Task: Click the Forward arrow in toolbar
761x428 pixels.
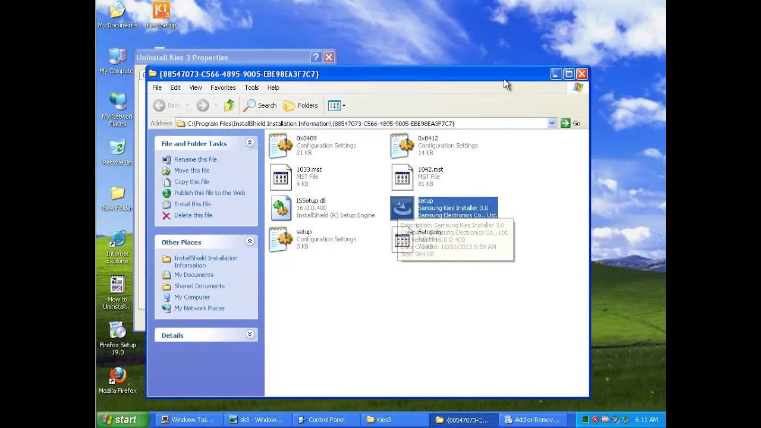Action: 203,105
